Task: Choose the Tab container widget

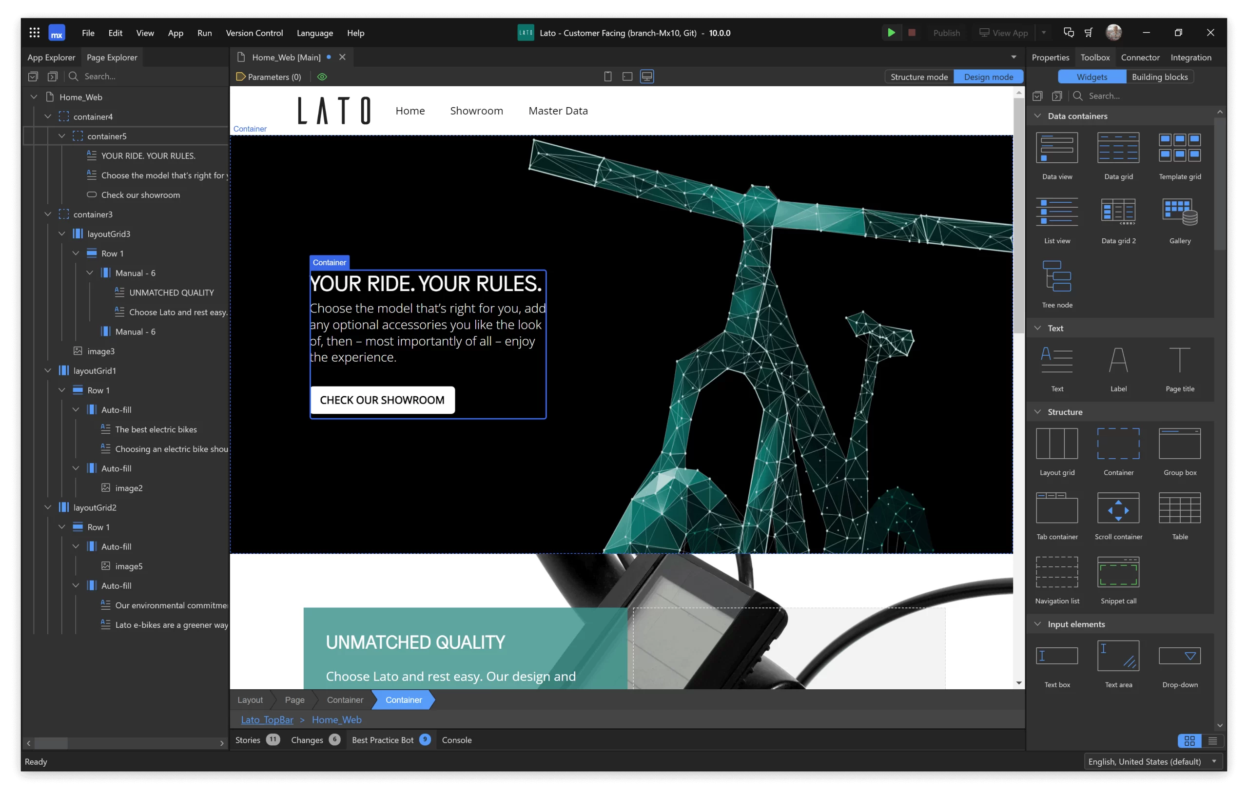Action: [x=1056, y=508]
